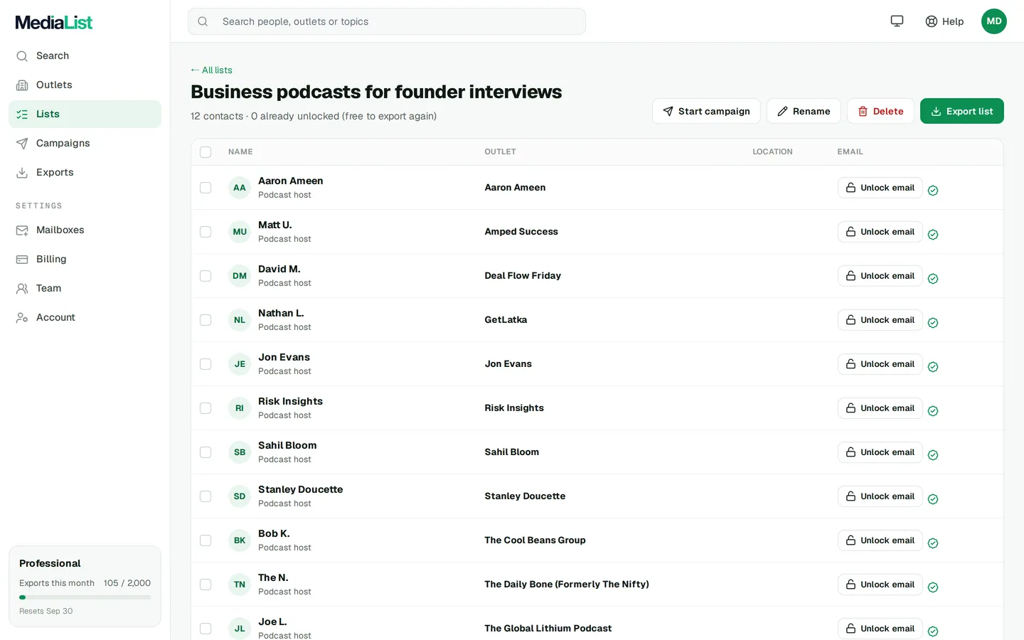Click the DM avatar for David M.
The width and height of the screenshot is (1024, 640).
[240, 276]
